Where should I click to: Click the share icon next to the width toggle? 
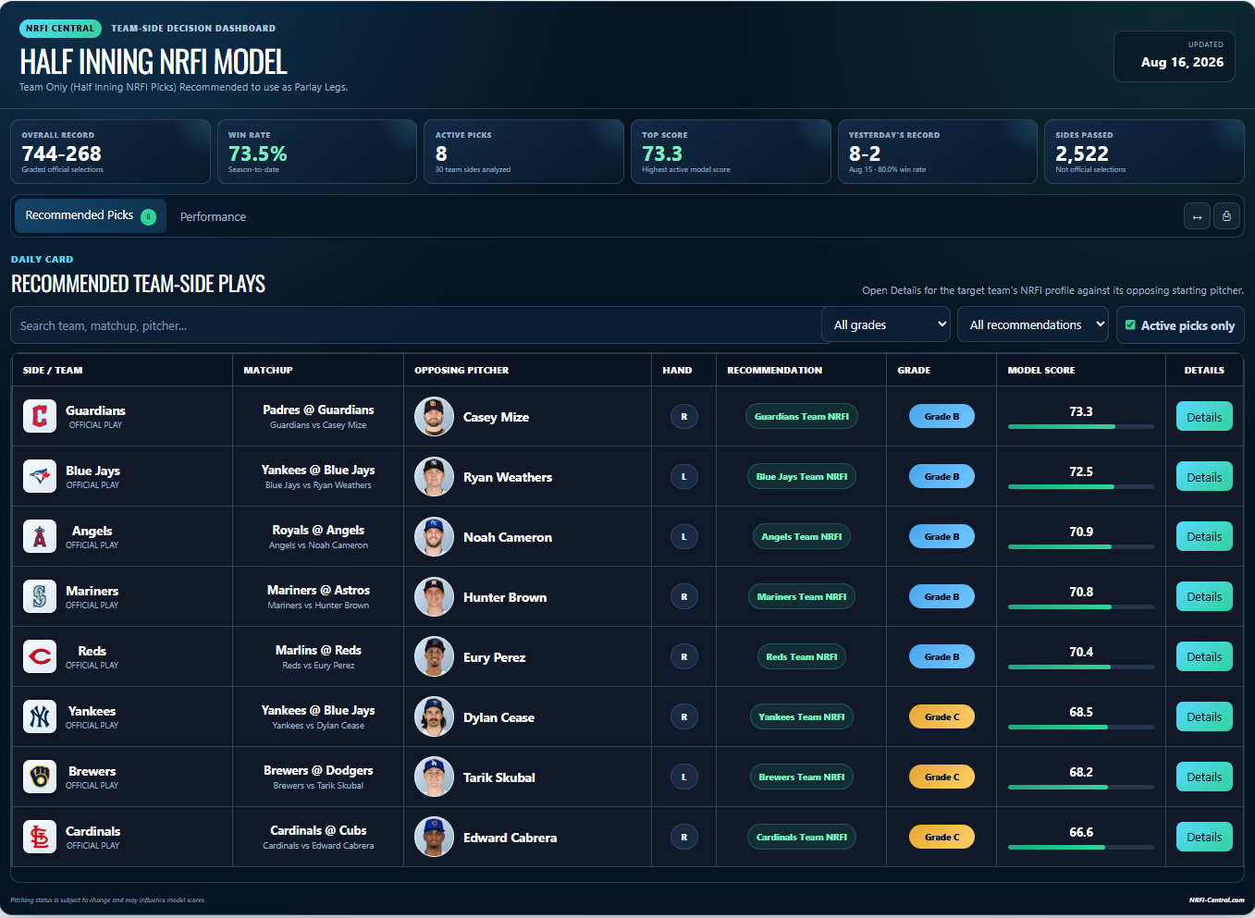tap(1226, 216)
